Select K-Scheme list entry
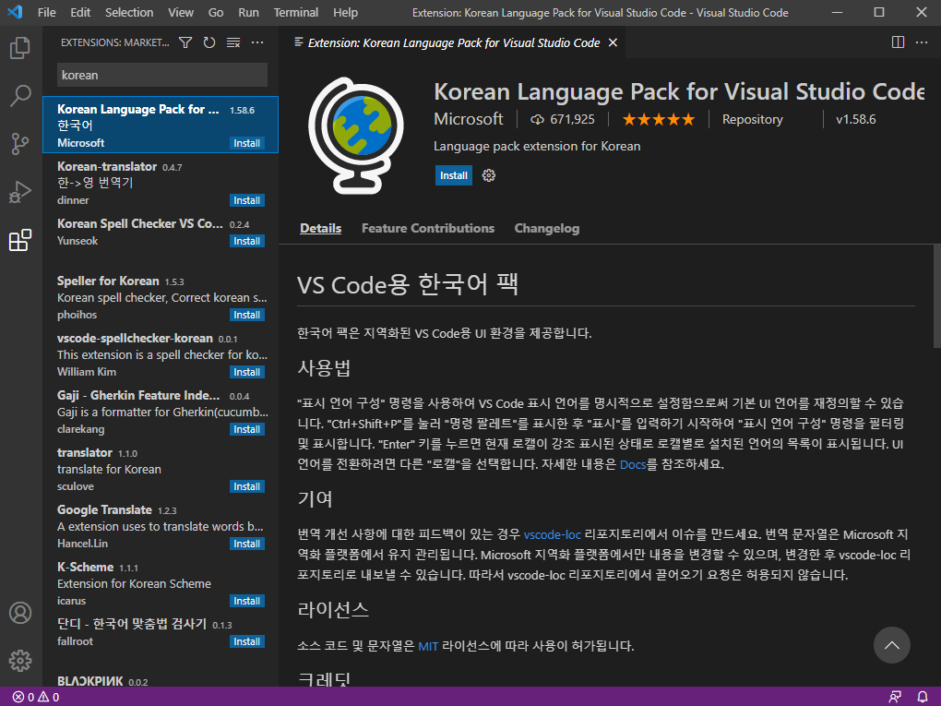 (161, 583)
